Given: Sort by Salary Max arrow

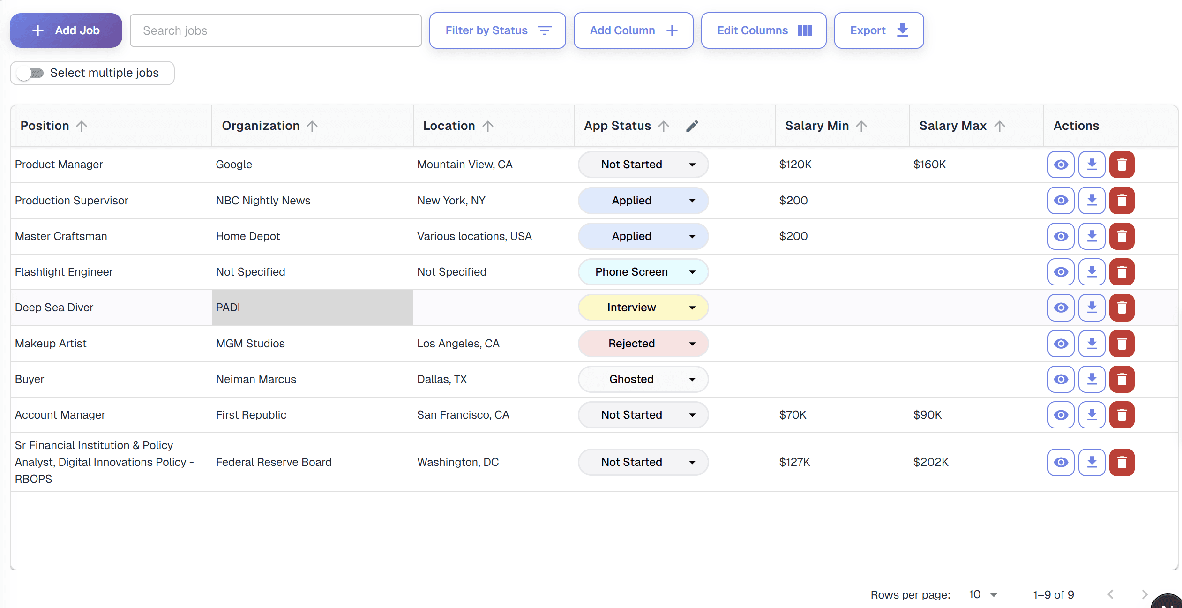Looking at the screenshot, I should tap(999, 126).
